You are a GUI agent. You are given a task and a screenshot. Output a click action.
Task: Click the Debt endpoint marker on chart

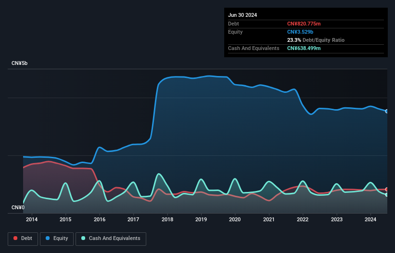tap(387, 190)
